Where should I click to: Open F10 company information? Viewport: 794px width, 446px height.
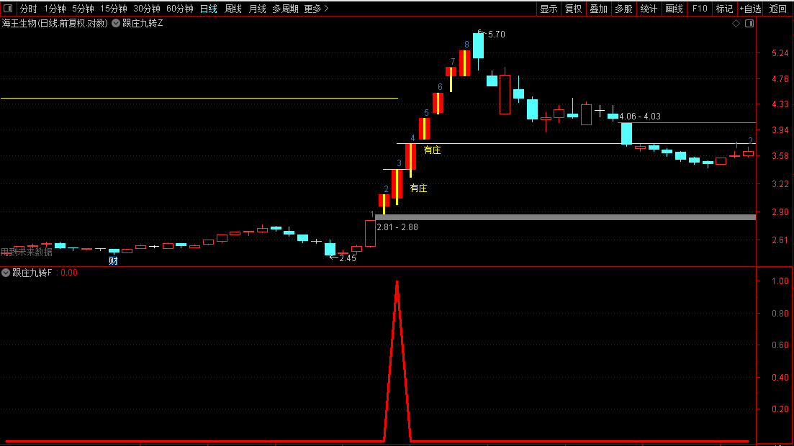pyautogui.click(x=699, y=9)
